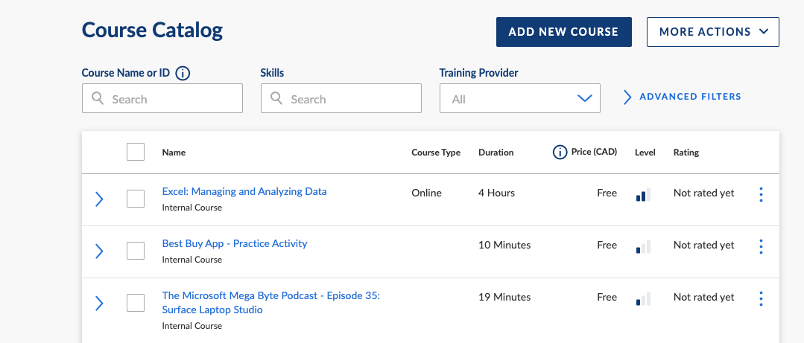
Task: Open kebab menu for Excel: Managing and Analyzing Data
Action: 761,194
